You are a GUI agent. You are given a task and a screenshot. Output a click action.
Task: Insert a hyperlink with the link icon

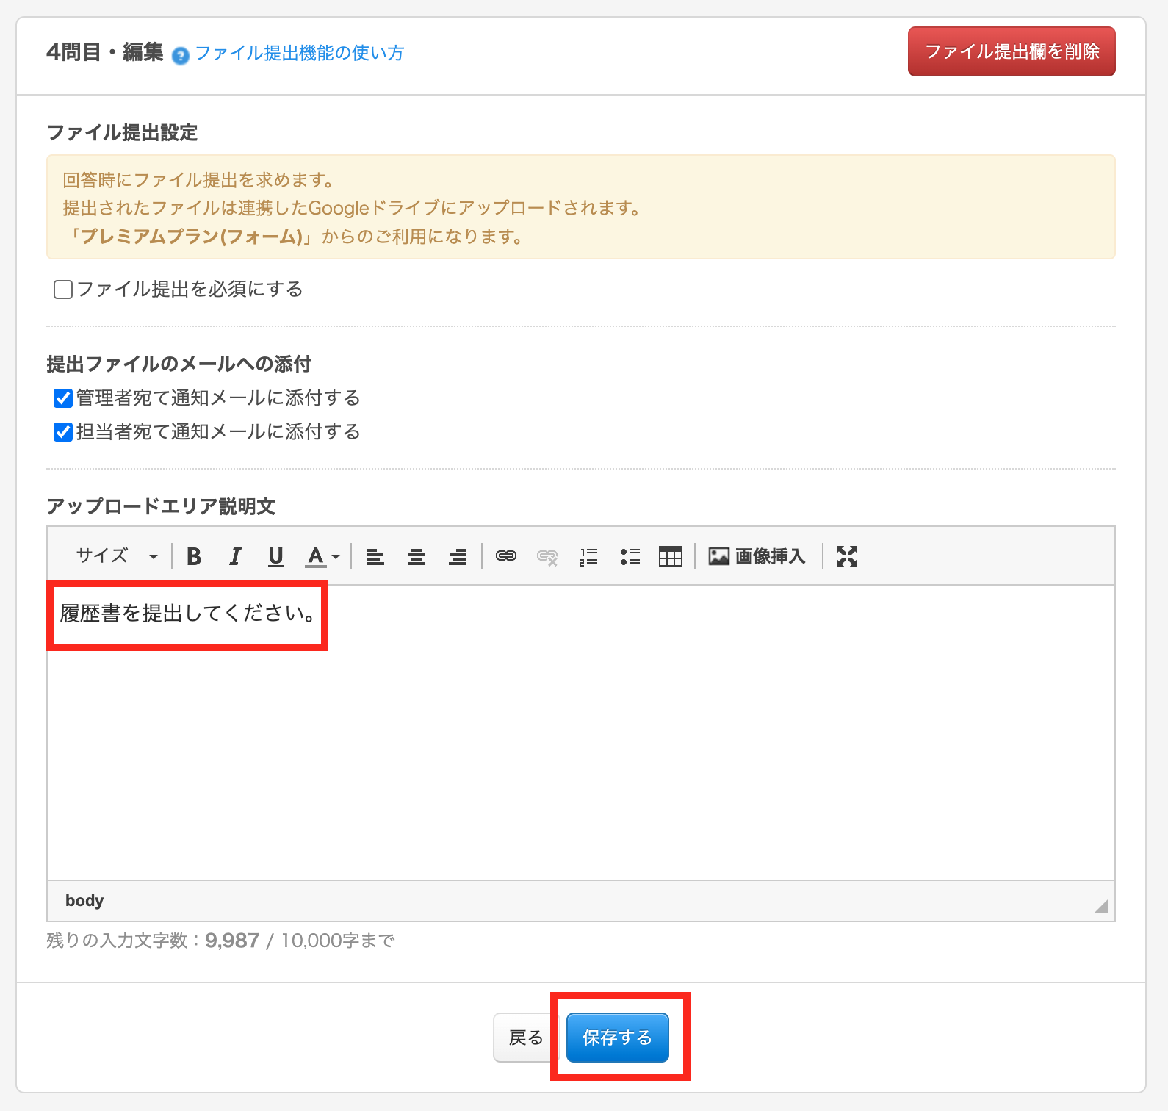(506, 557)
